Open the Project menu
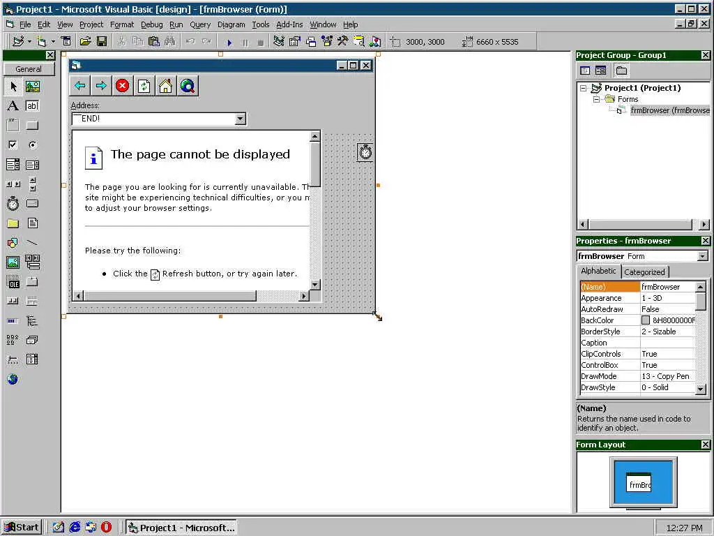Screen dimensions: 714x536 91,24
